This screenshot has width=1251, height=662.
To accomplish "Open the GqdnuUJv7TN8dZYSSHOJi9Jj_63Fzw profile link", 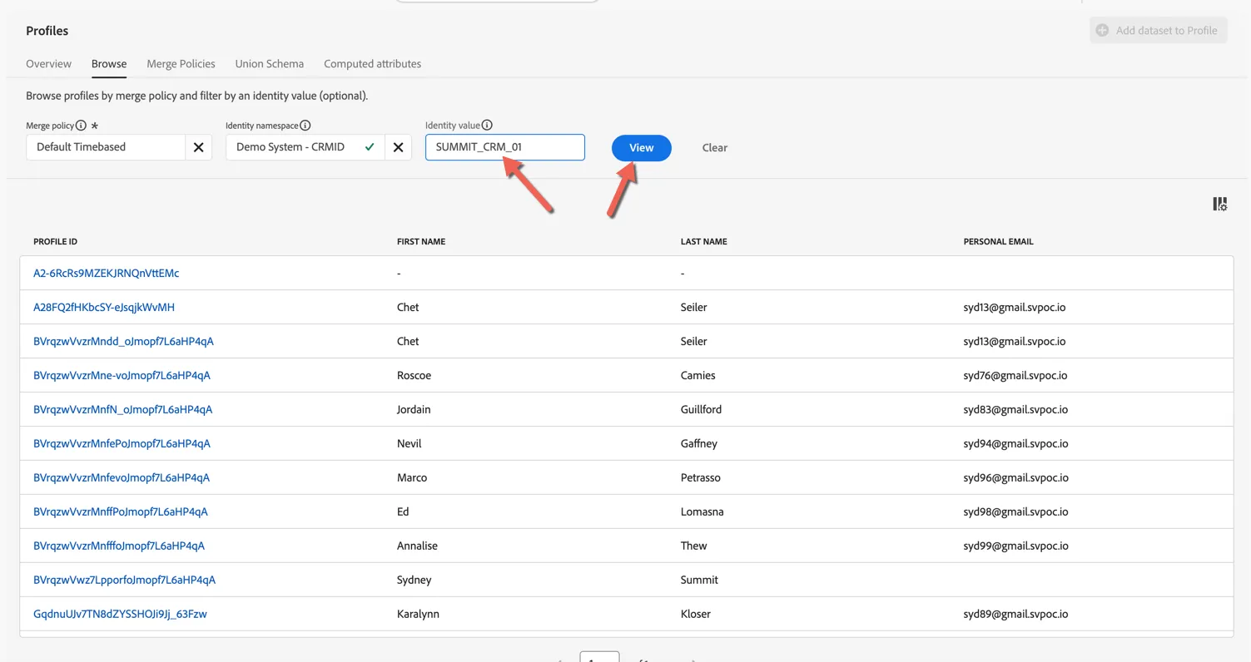I will coord(120,615).
